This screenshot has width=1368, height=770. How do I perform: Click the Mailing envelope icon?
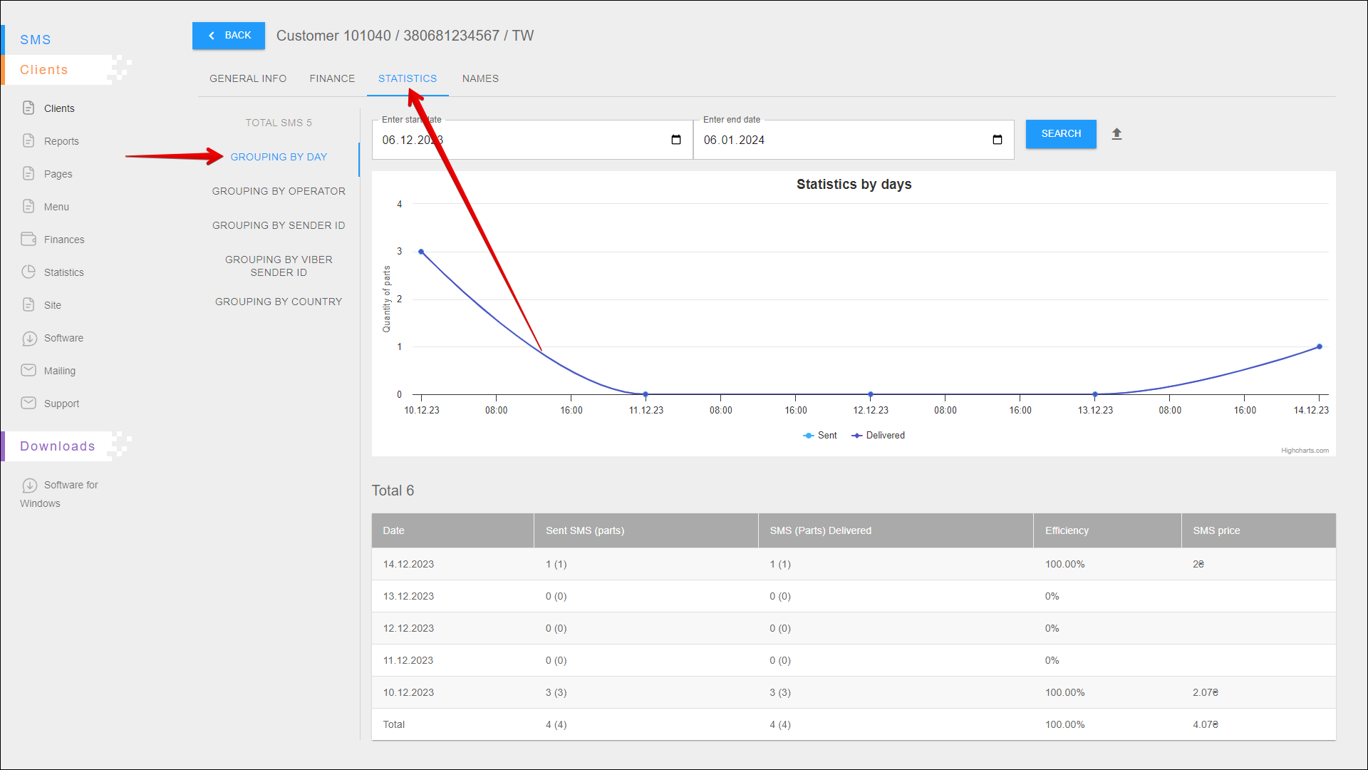28,370
